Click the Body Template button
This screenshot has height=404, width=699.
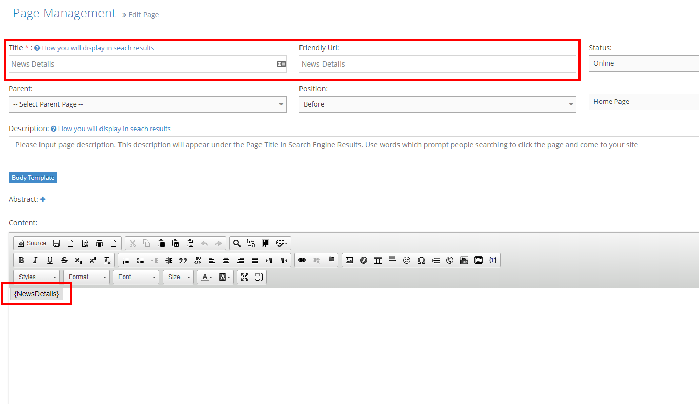[33, 178]
